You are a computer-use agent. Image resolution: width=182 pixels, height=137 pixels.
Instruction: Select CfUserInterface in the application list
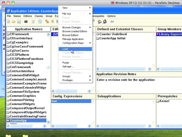(x=26, y=38)
